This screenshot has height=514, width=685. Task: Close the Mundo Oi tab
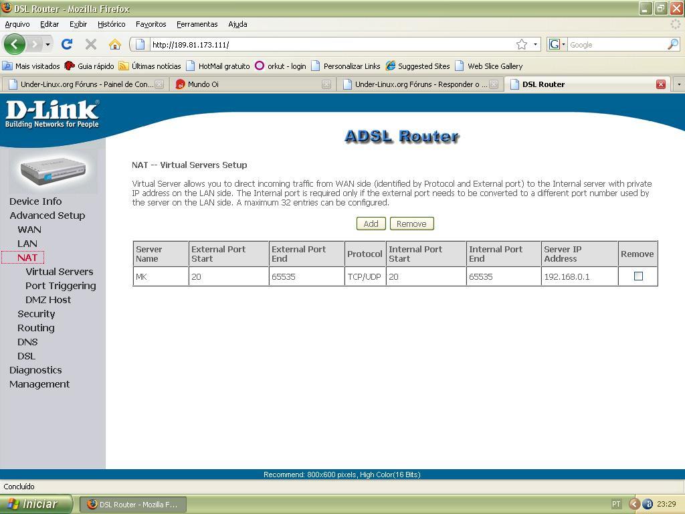[326, 84]
